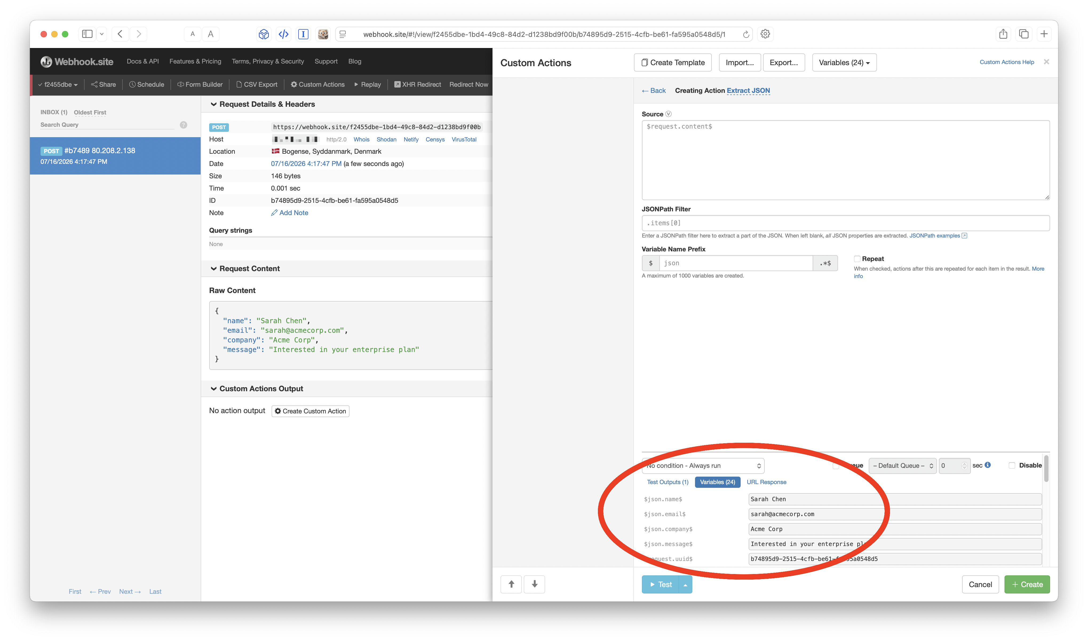Open Schedule from the toolbar
1088x641 pixels.
coord(146,85)
